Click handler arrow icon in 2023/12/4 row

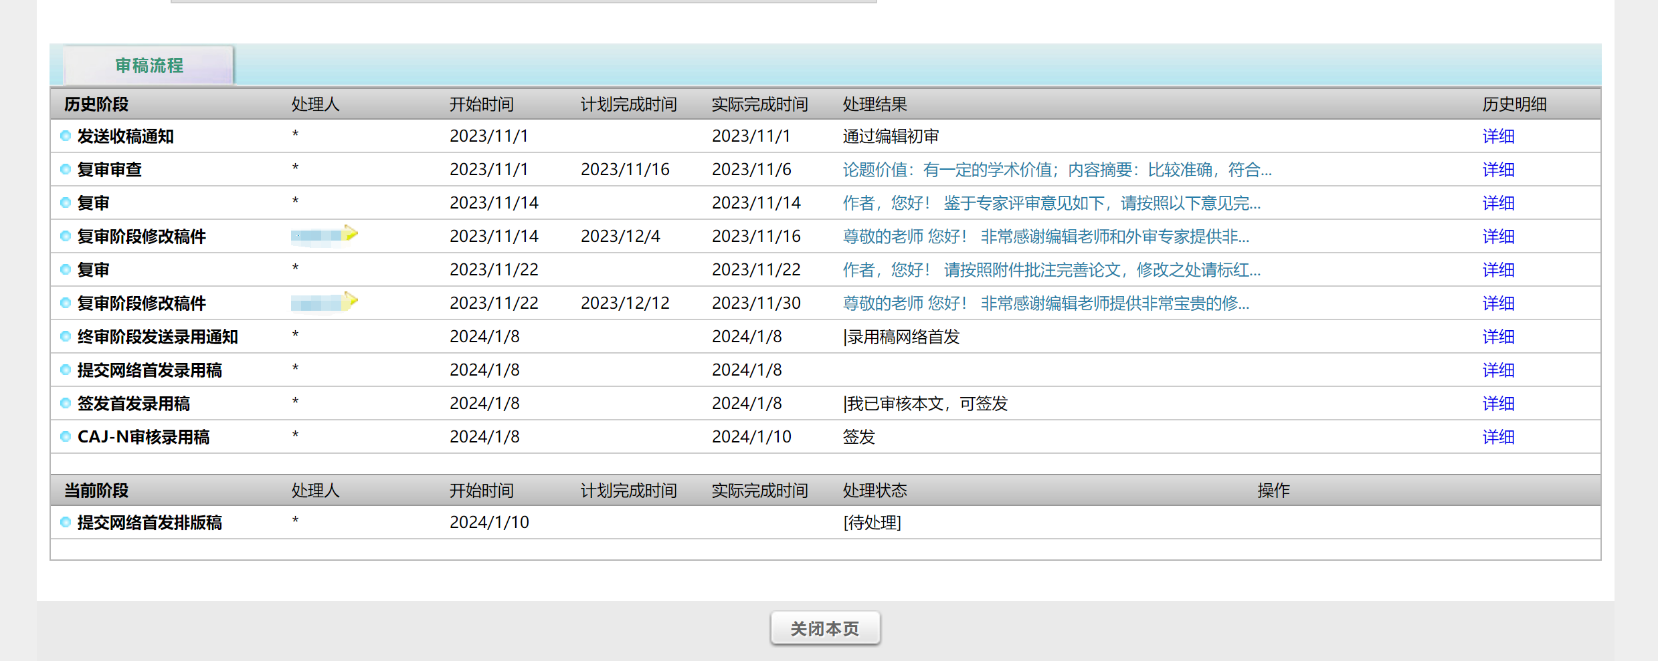point(350,233)
